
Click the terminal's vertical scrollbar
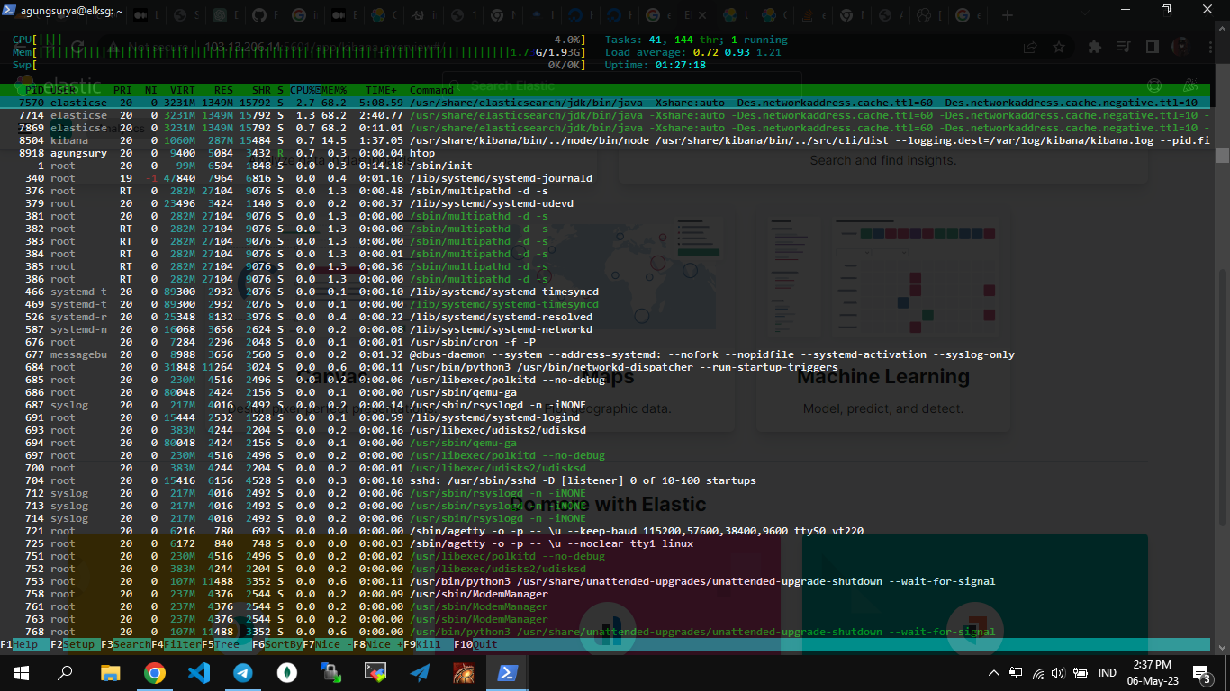point(1222,155)
